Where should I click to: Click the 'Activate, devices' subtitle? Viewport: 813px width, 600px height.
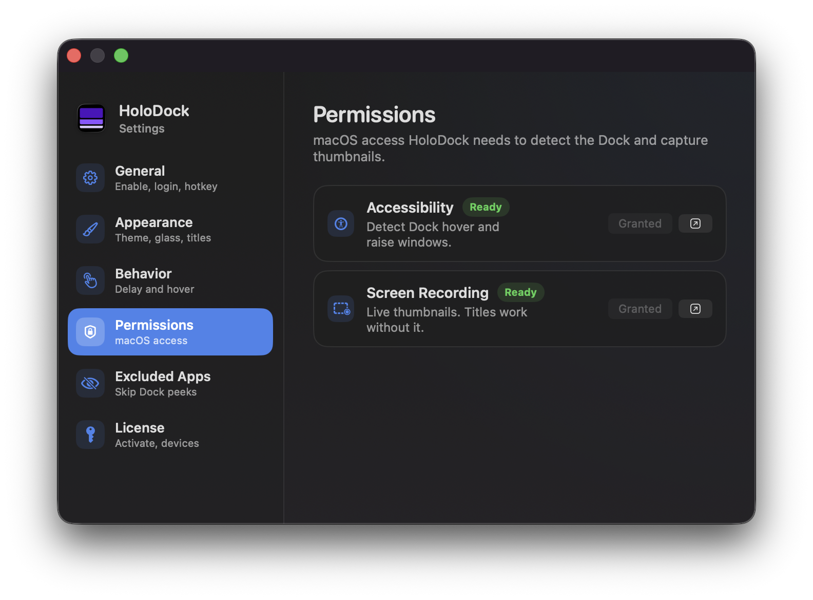[x=157, y=443]
